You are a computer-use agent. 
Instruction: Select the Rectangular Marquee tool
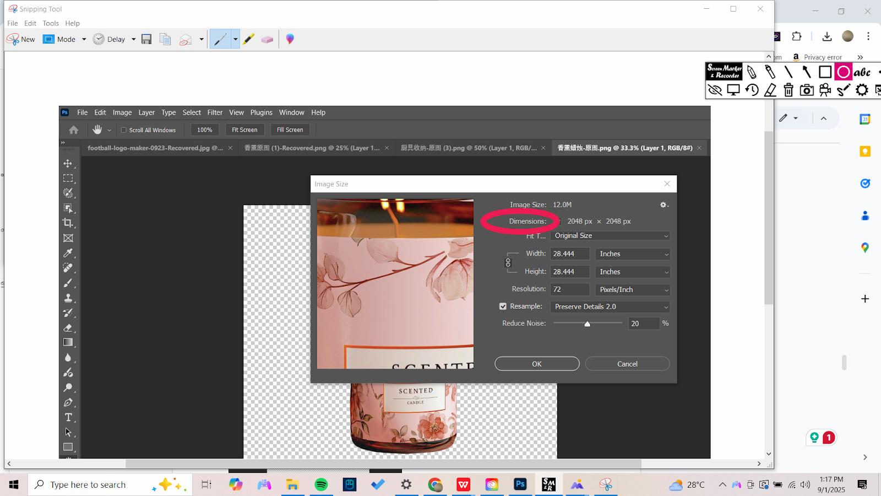click(68, 179)
